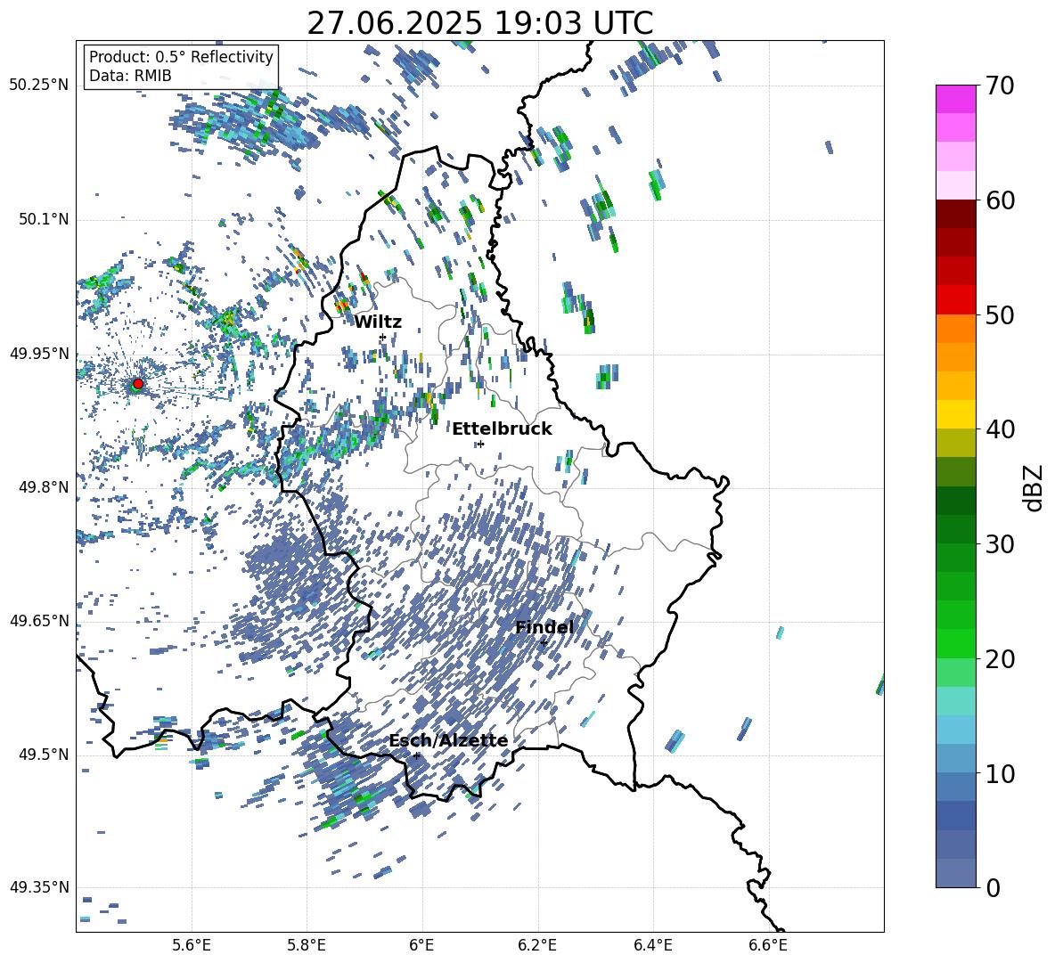
Task: Click the Ettelbruck city label
Action: tap(502, 429)
